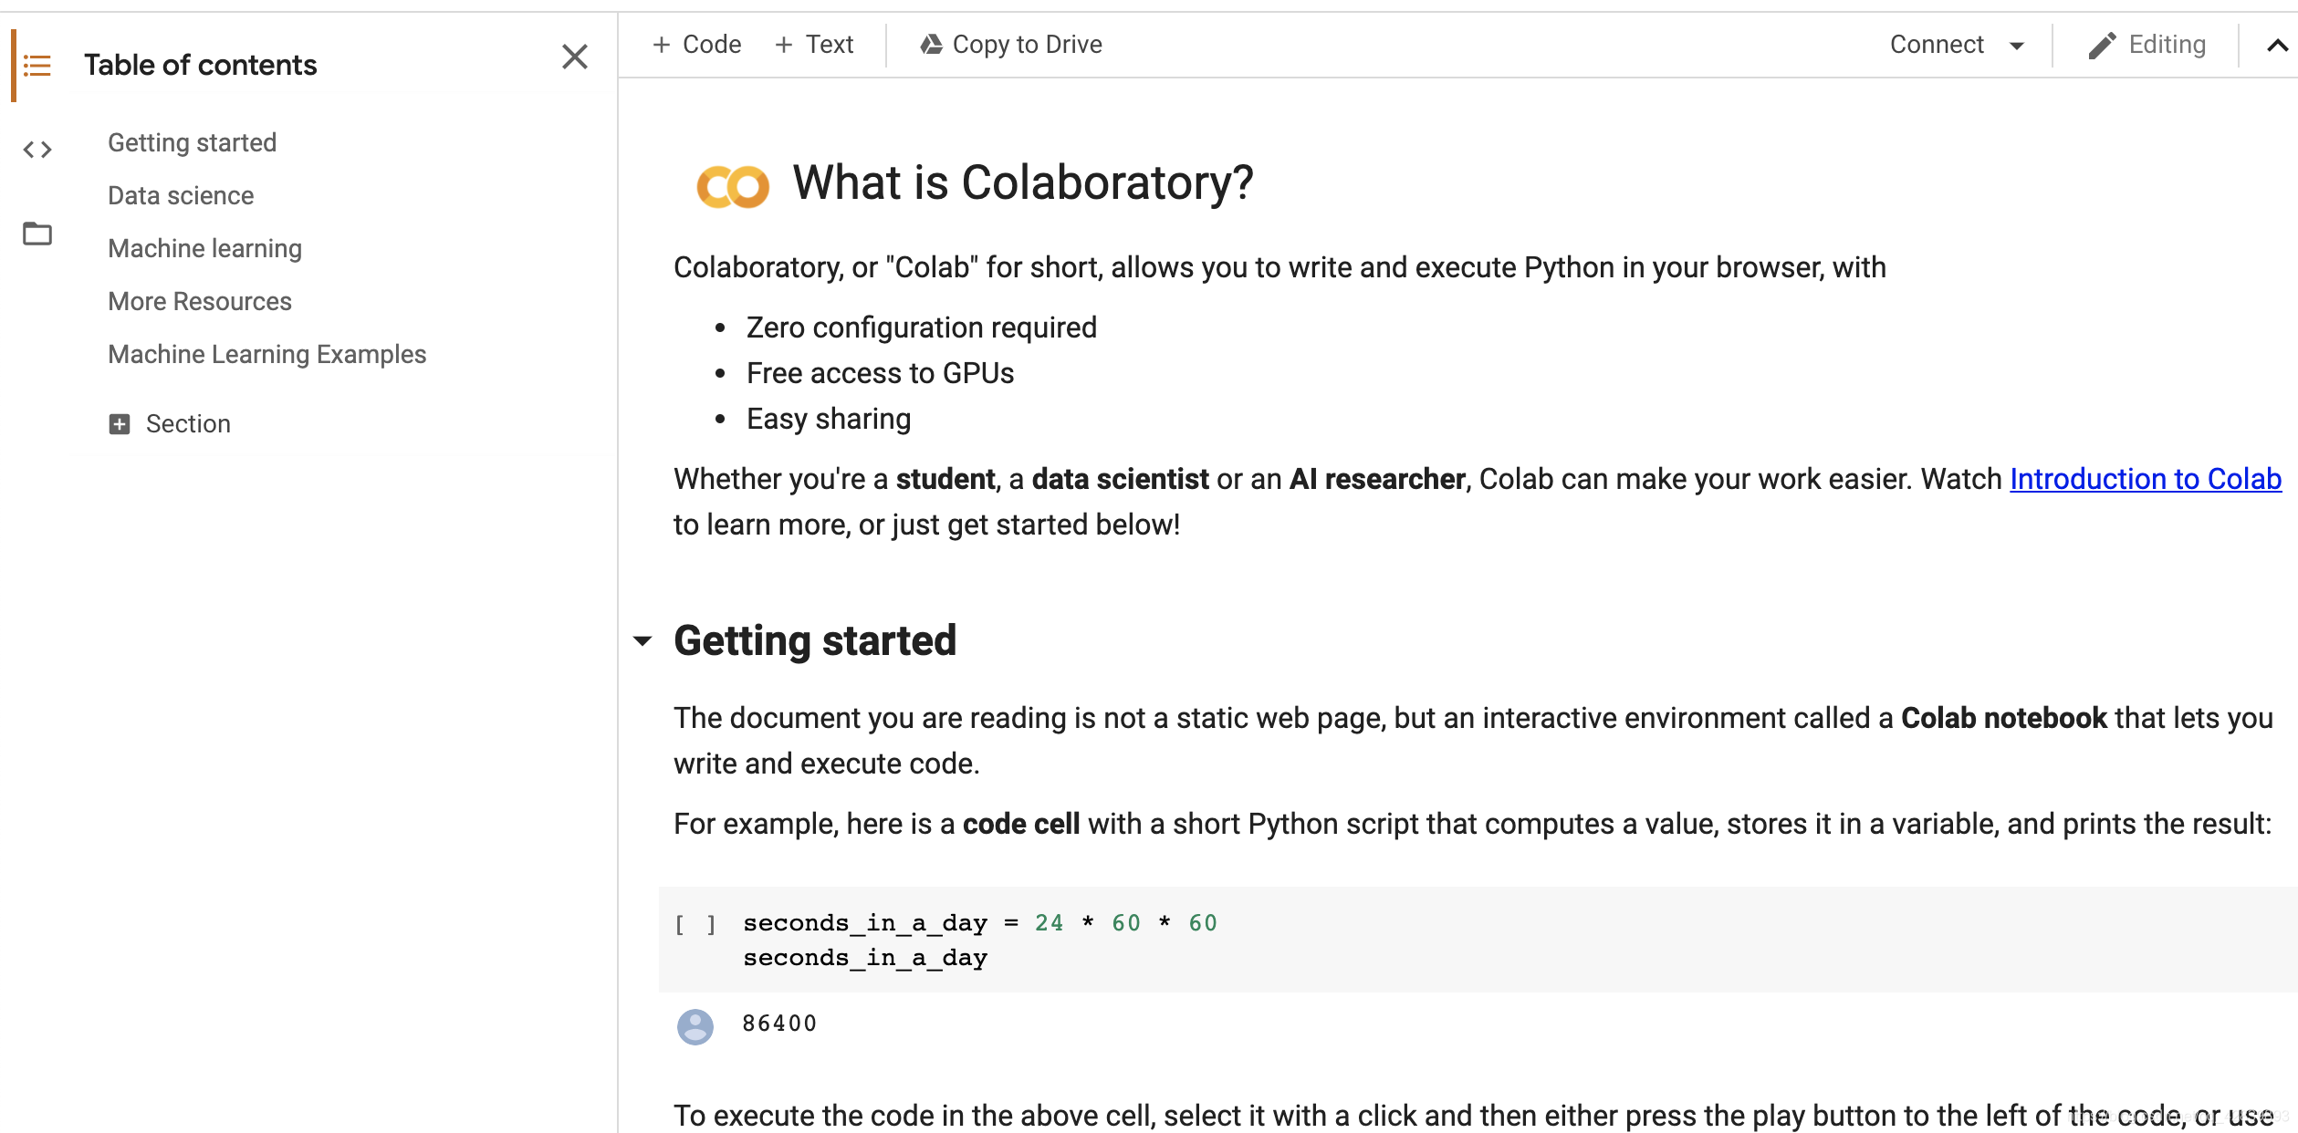Viewport: 2298px width, 1133px height.
Task: Open the Editing mode menu
Action: point(2147,45)
